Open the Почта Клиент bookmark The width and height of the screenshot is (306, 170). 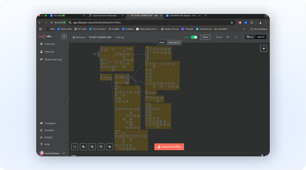pyautogui.click(x=97, y=29)
